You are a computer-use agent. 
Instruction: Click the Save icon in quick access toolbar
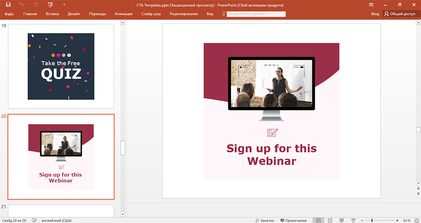point(8,5)
